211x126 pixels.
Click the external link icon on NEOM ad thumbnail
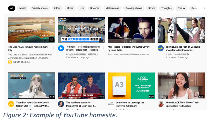(x=51, y=39)
